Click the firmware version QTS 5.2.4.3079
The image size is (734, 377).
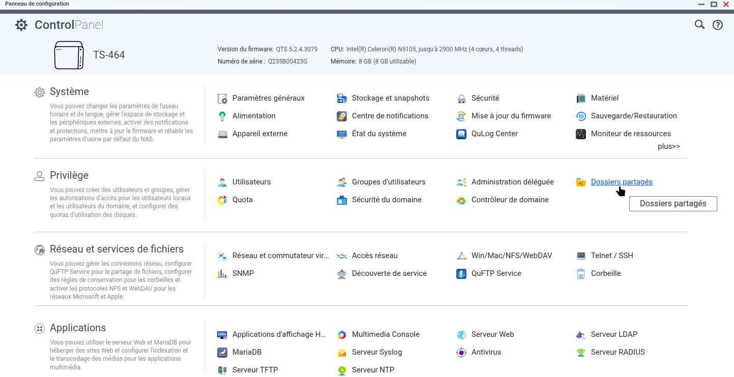point(297,49)
